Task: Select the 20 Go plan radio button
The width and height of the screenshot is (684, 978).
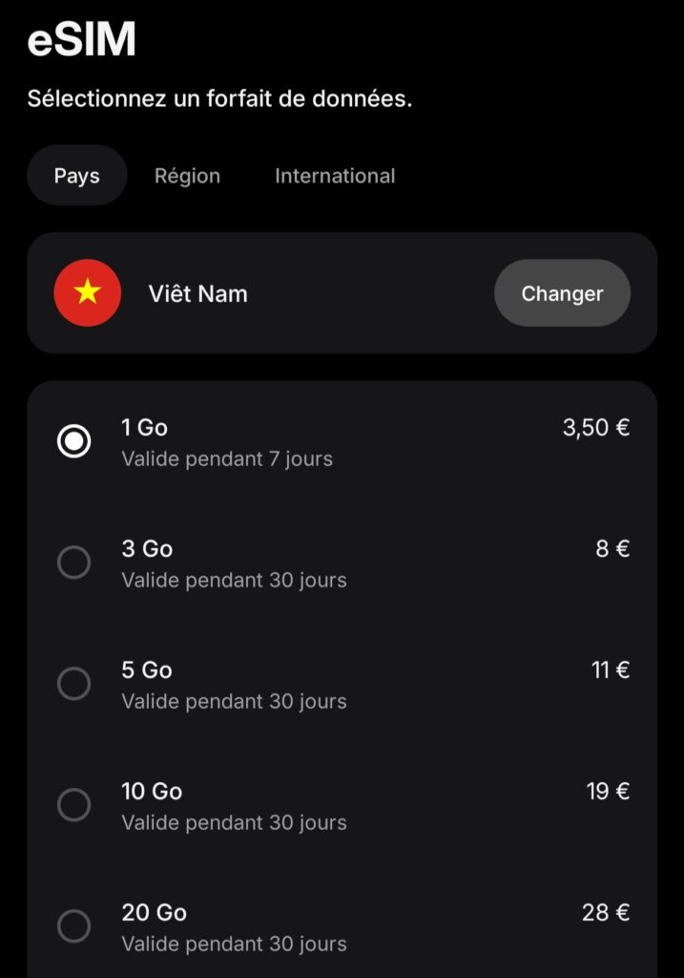Action: pos(74,926)
